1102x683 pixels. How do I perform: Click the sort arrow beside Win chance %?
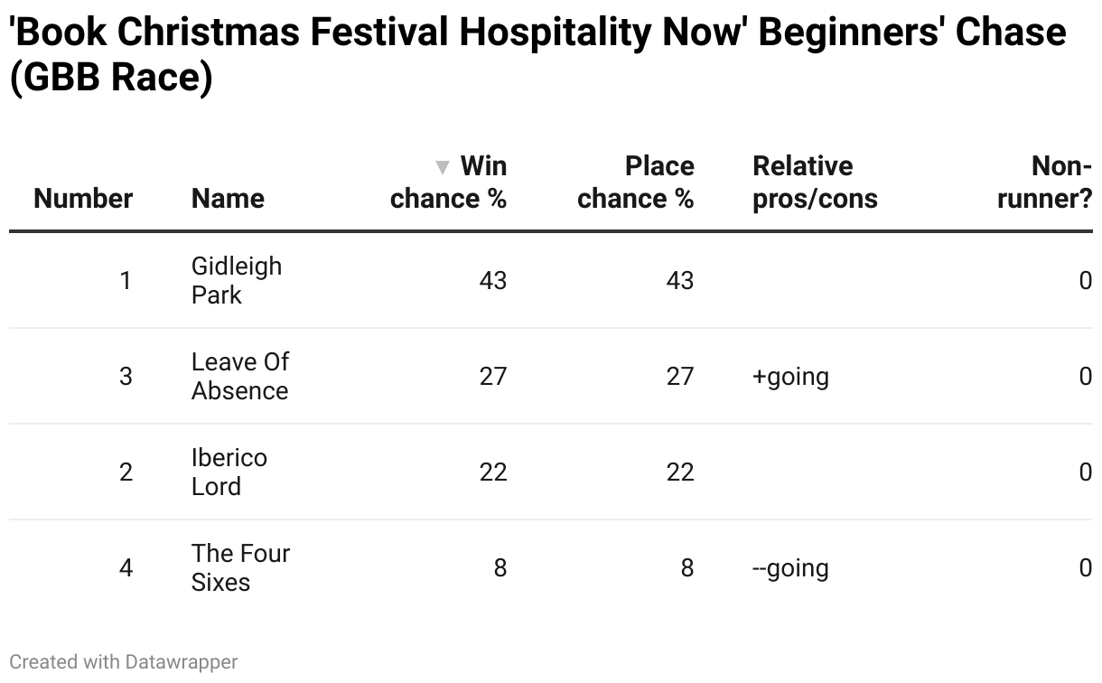click(442, 167)
